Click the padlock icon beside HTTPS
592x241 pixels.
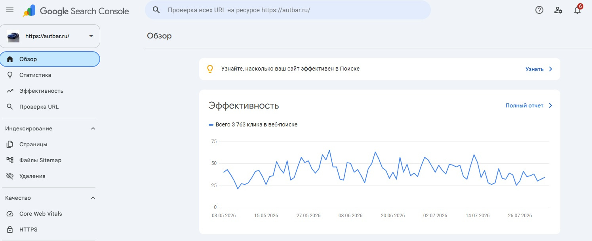(x=10, y=230)
